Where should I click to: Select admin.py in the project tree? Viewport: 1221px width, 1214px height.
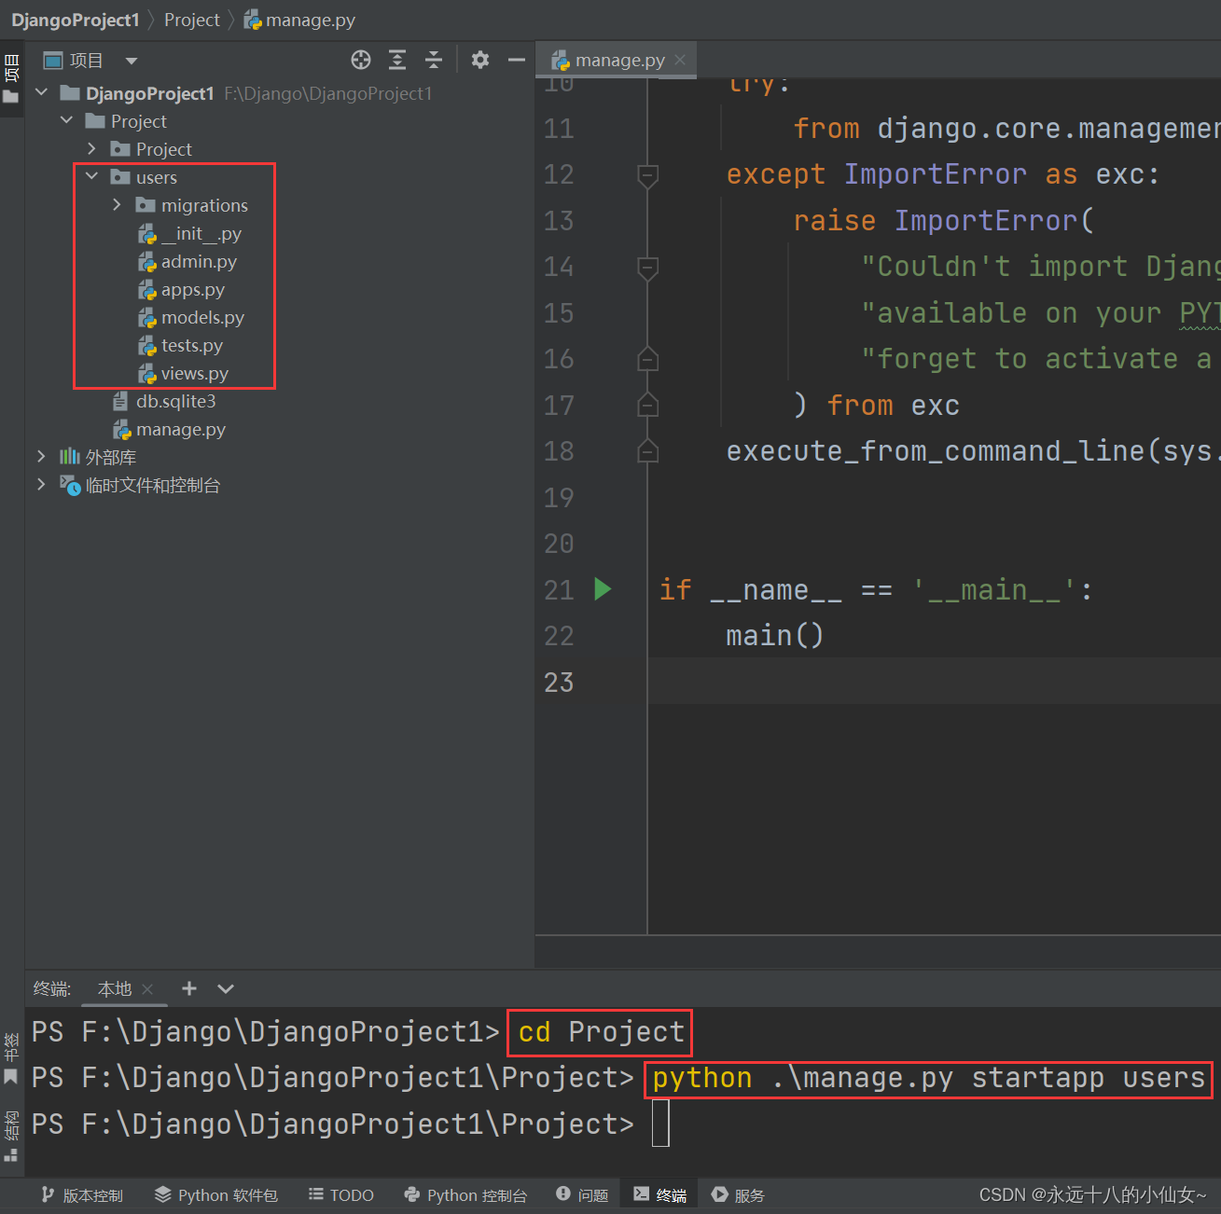[187, 261]
